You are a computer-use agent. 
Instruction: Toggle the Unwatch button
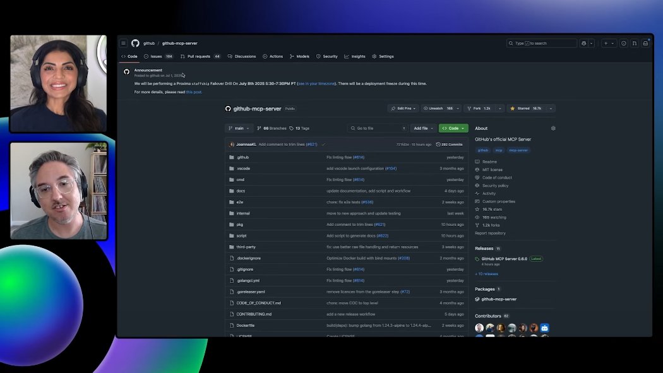(x=438, y=109)
